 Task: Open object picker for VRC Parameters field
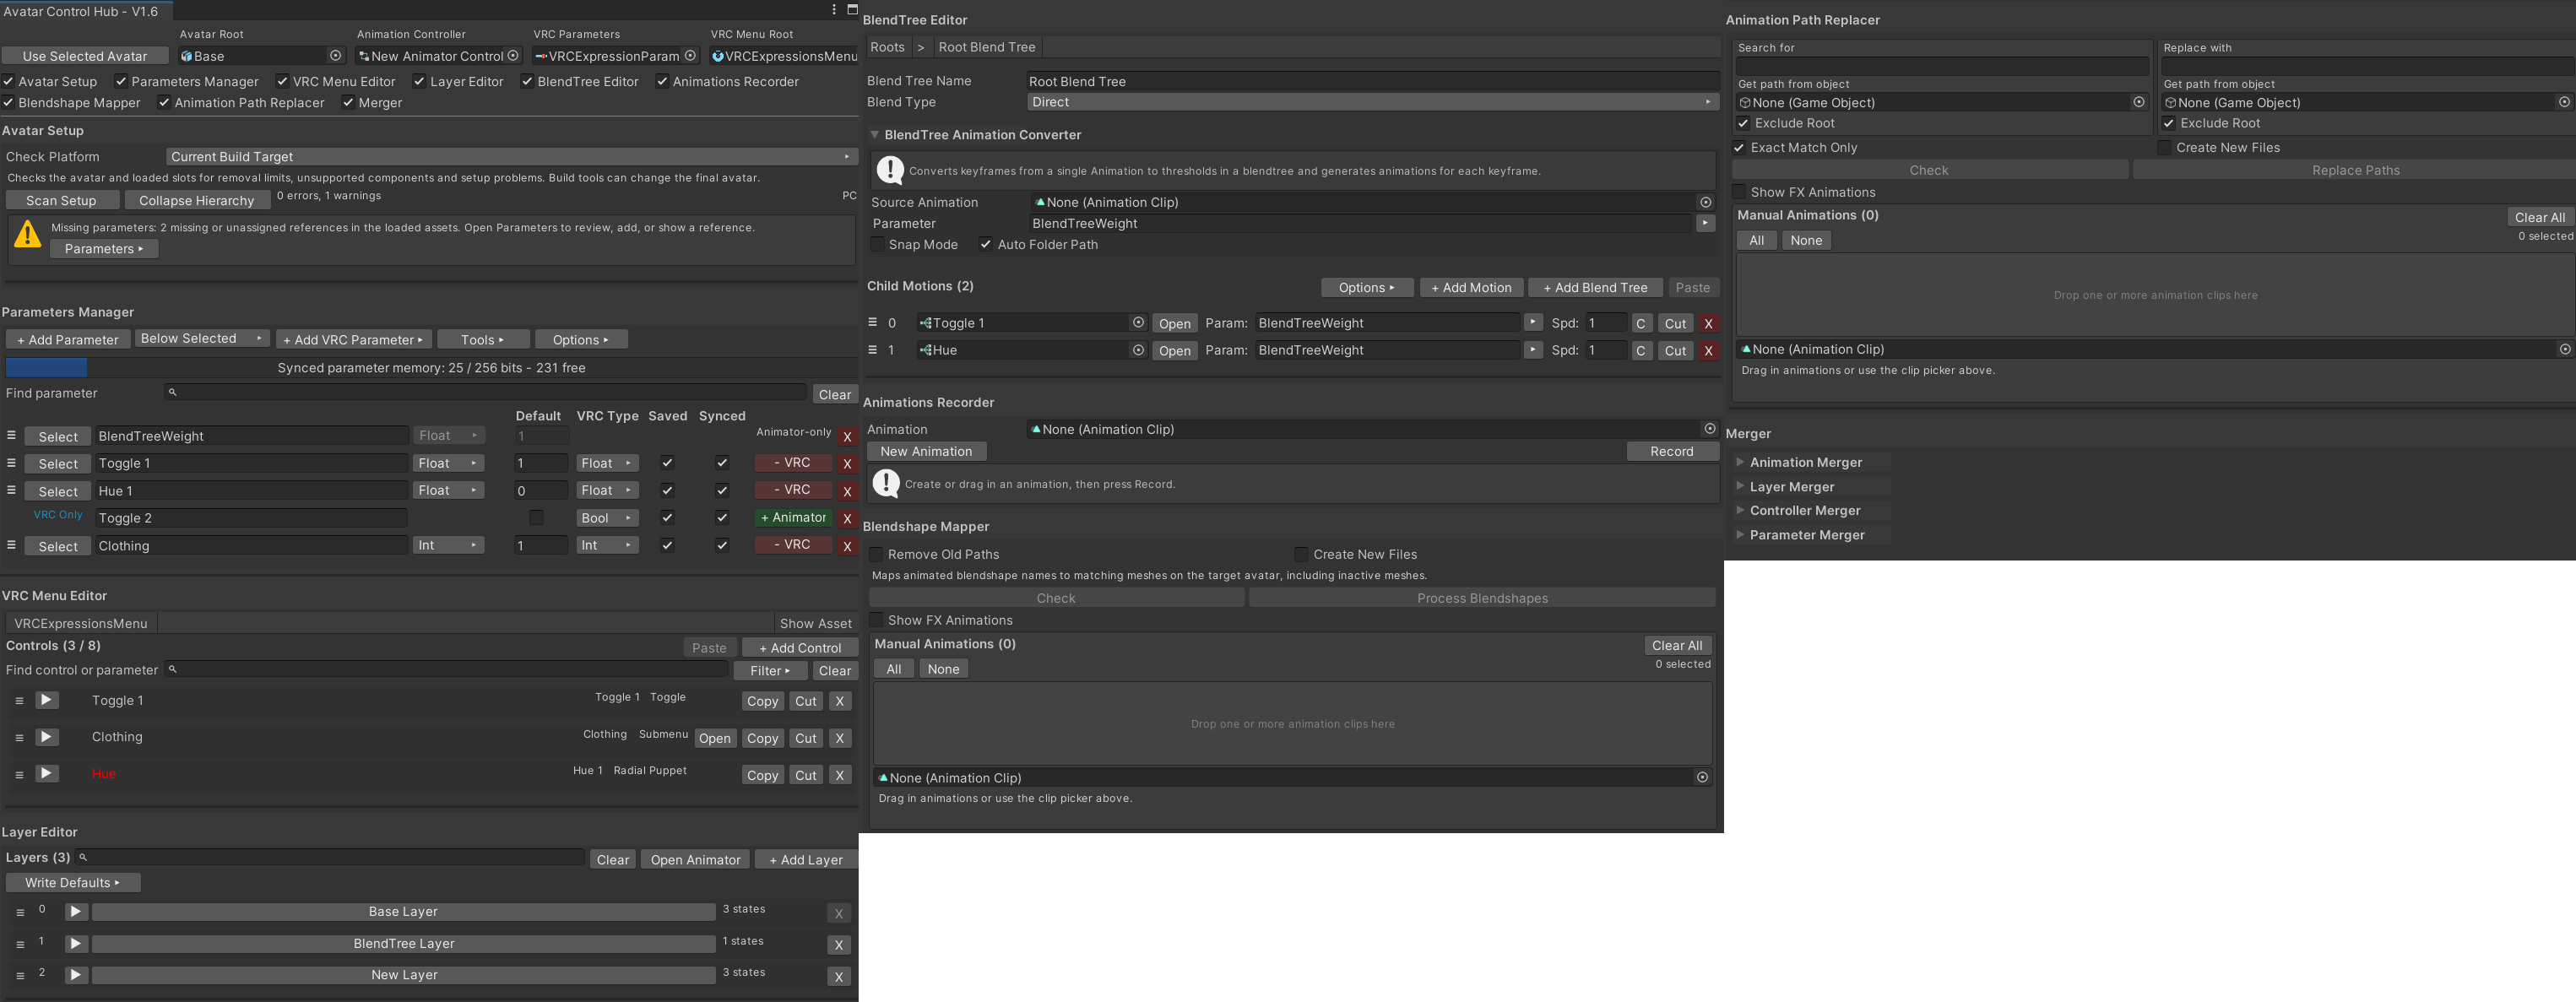point(690,56)
